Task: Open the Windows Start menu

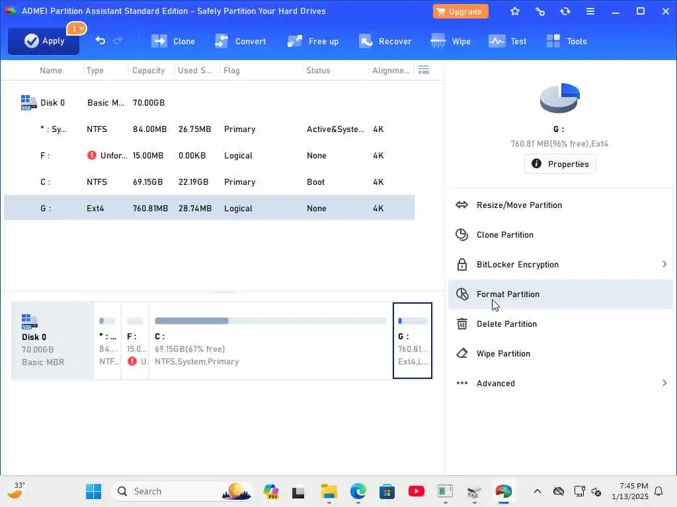Action: (93, 491)
